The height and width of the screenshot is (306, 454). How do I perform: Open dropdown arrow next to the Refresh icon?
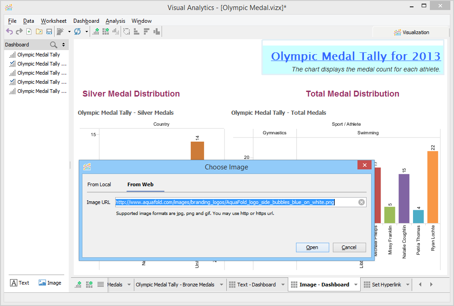tap(87, 31)
